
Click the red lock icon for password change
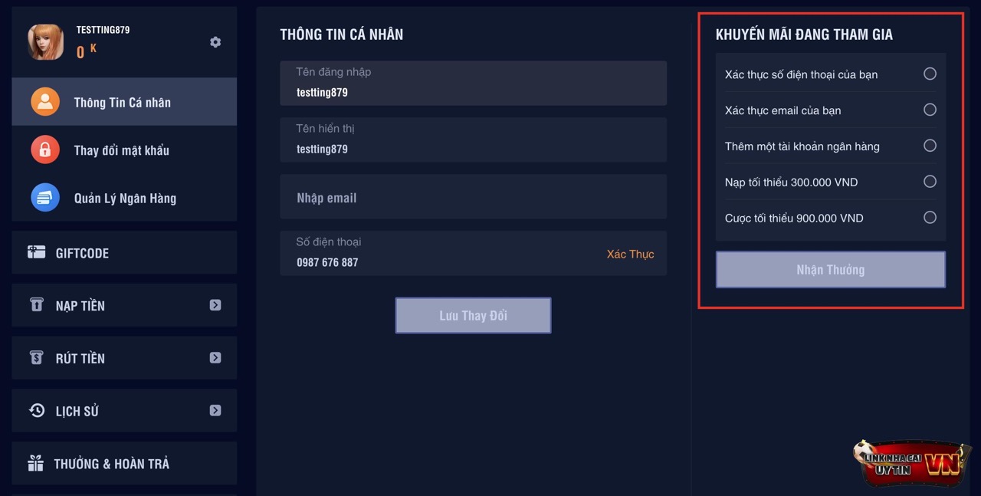coord(45,149)
